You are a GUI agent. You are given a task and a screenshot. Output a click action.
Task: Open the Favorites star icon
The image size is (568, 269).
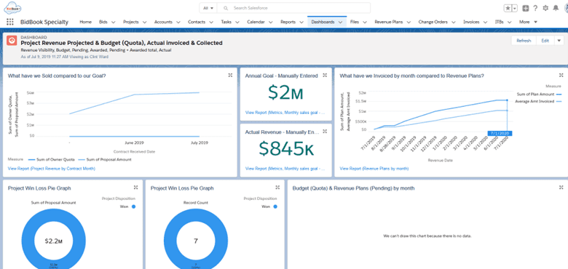[x=508, y=8]
